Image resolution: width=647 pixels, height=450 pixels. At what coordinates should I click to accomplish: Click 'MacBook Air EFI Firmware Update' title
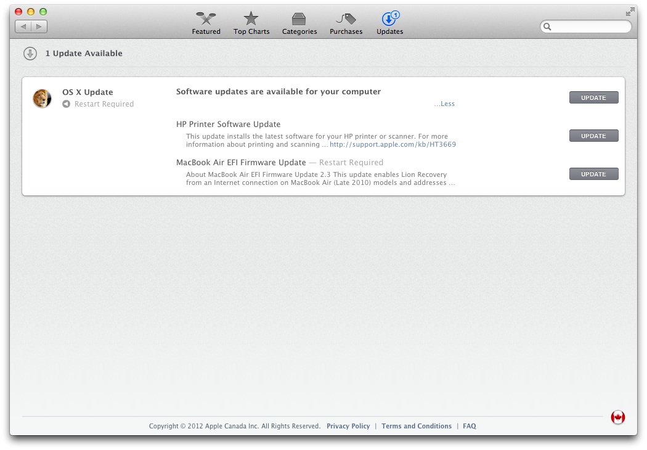(241, 163)
